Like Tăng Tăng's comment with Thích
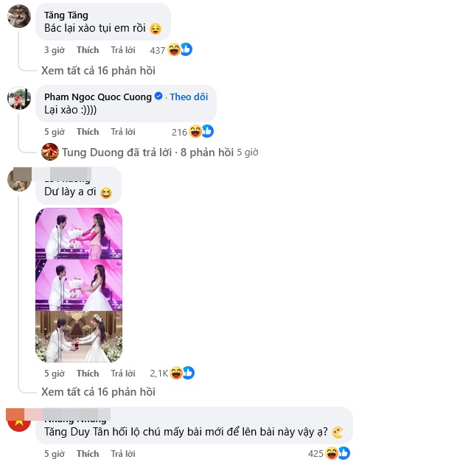460x462 pixels. point(88,50)
